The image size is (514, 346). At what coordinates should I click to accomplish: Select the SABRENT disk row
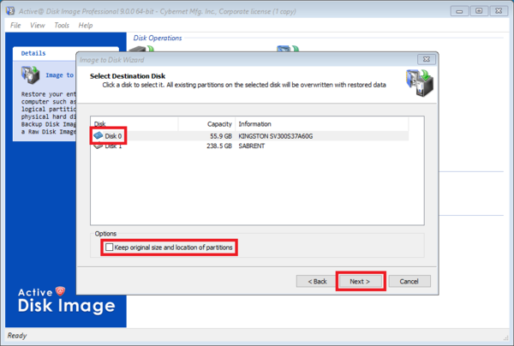(254, 146)
